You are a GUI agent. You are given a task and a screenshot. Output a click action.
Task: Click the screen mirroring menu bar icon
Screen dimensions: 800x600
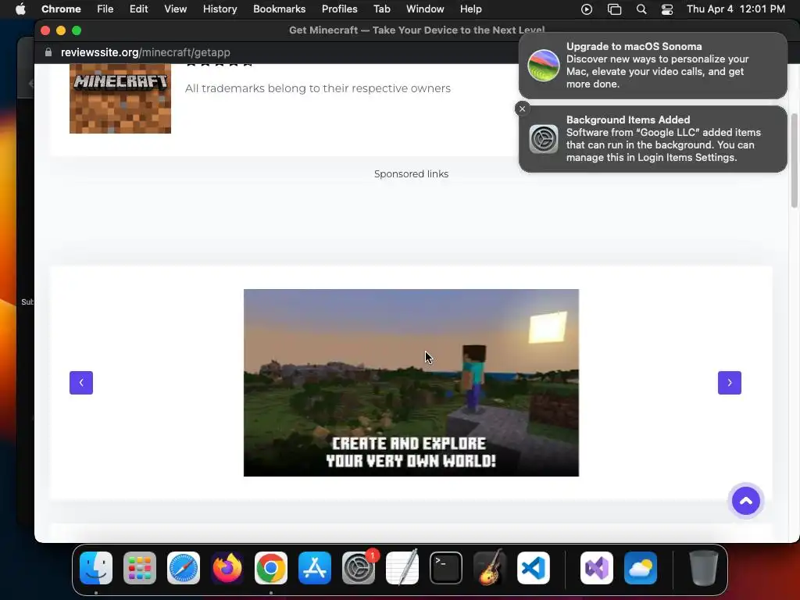[x=614, y=9]
